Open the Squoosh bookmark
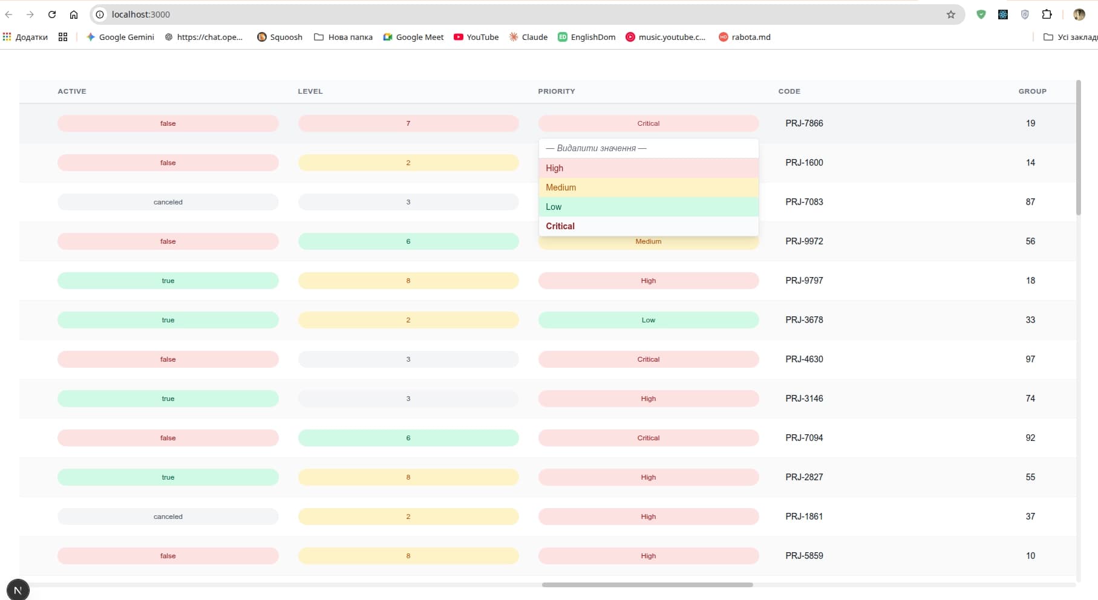 click(280, 37)
